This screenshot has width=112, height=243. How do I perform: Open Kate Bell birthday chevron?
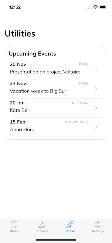[96, 108]
